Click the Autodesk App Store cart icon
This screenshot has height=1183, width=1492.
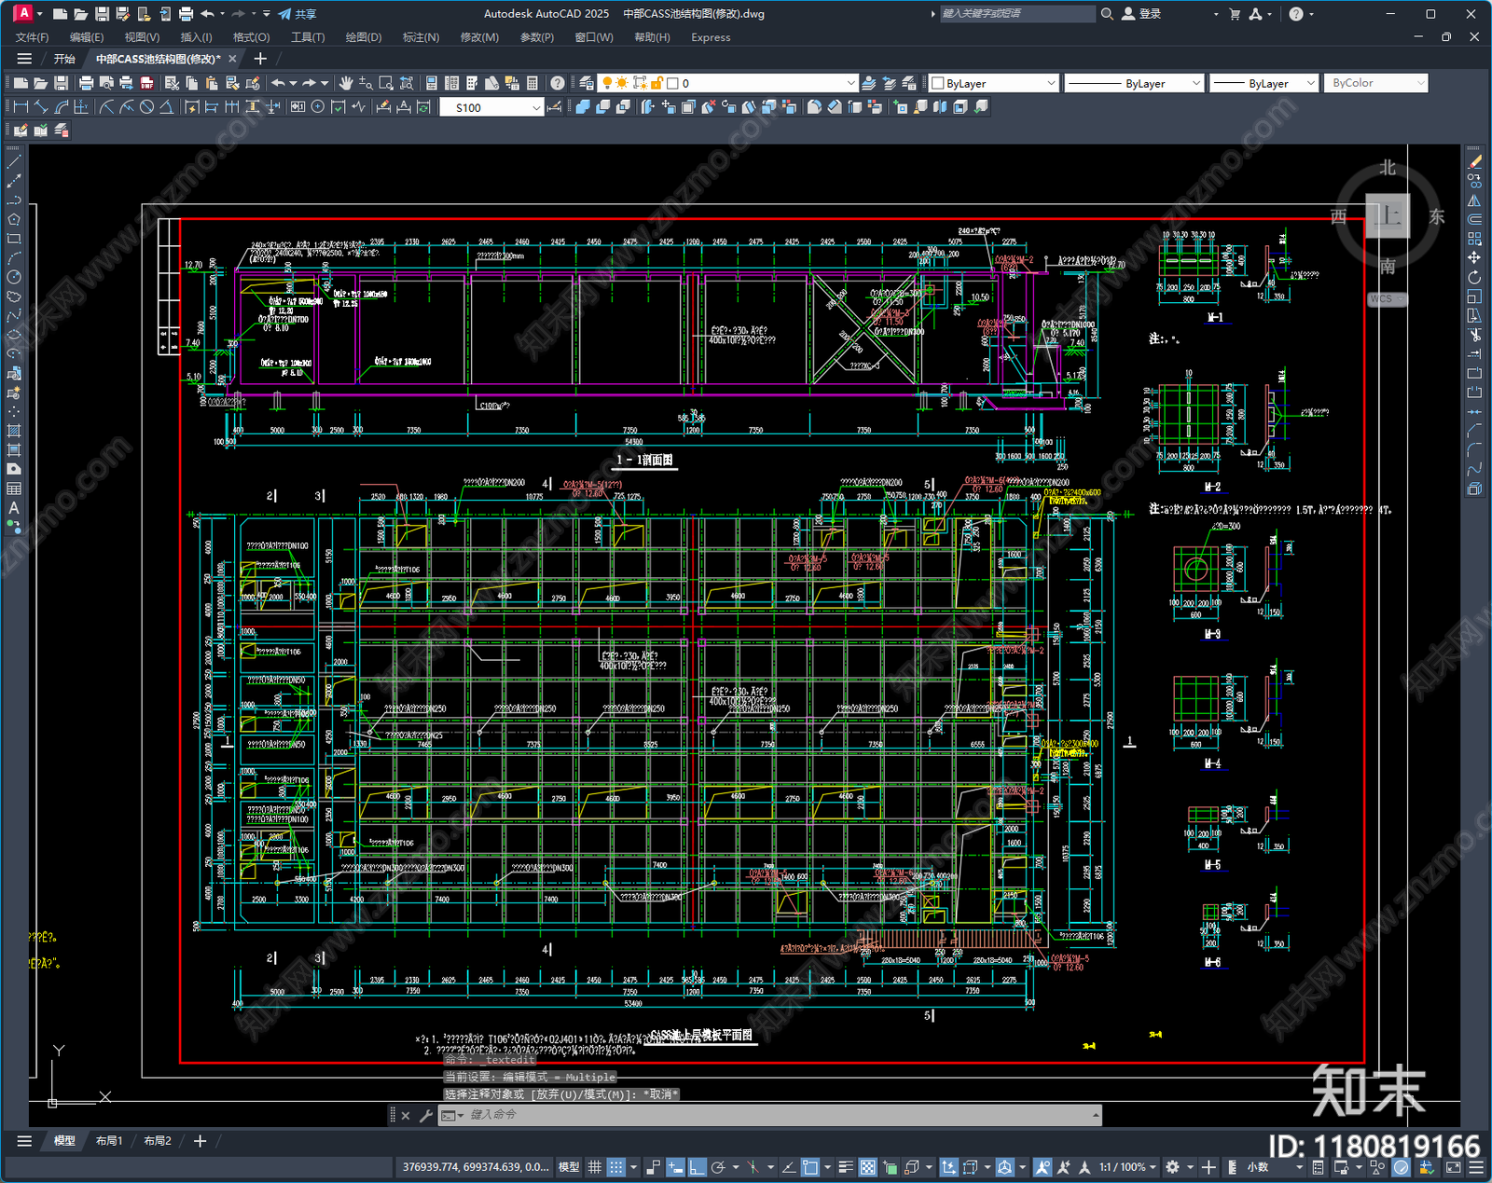(x=1235, y=14)
